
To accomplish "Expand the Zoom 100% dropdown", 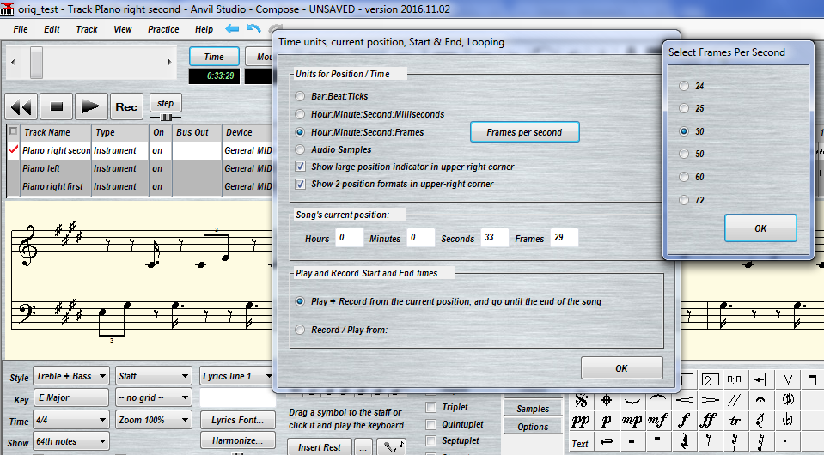I will 155,421.
